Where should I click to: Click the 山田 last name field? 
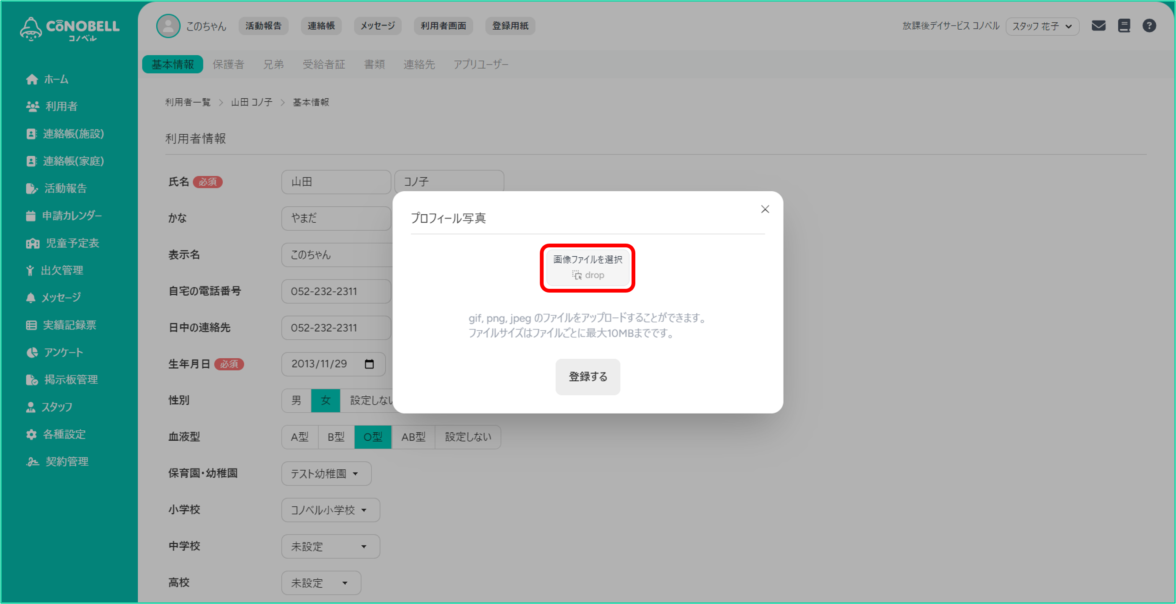point(336,182)
